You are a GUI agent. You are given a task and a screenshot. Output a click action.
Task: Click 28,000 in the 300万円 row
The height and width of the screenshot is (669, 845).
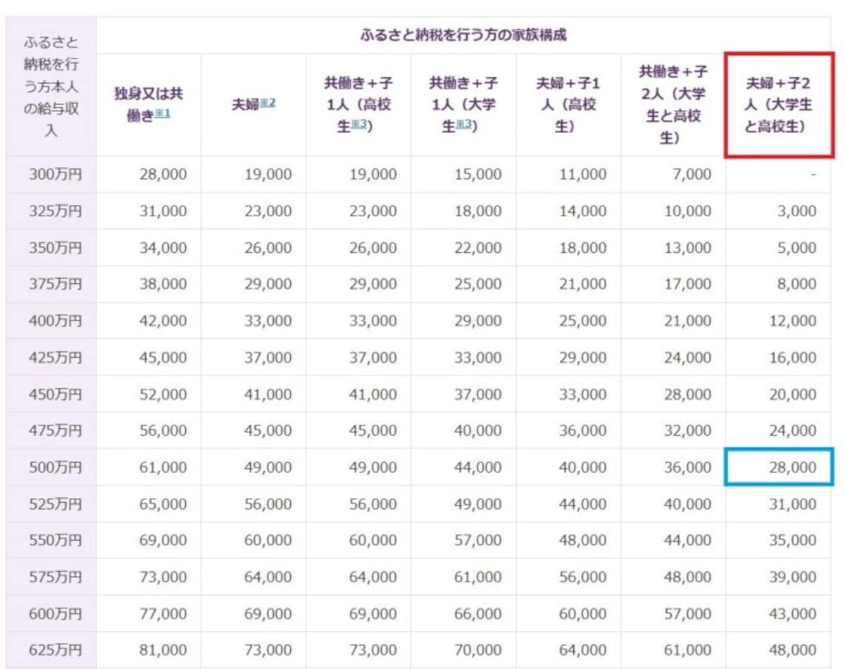pyautogui.click(x=163, y=175)
